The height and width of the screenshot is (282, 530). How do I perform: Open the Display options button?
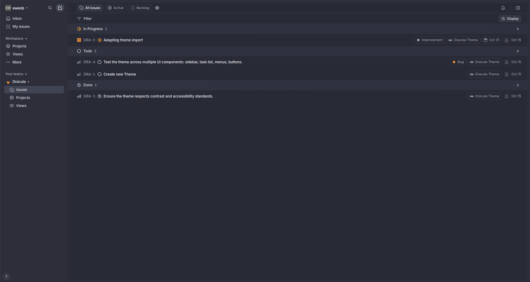click(510, 19)
